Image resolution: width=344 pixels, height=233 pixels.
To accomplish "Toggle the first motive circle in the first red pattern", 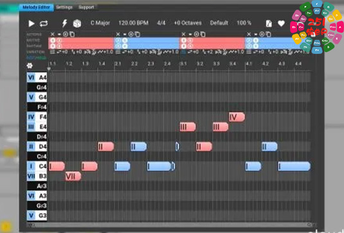I will point(53,40).
